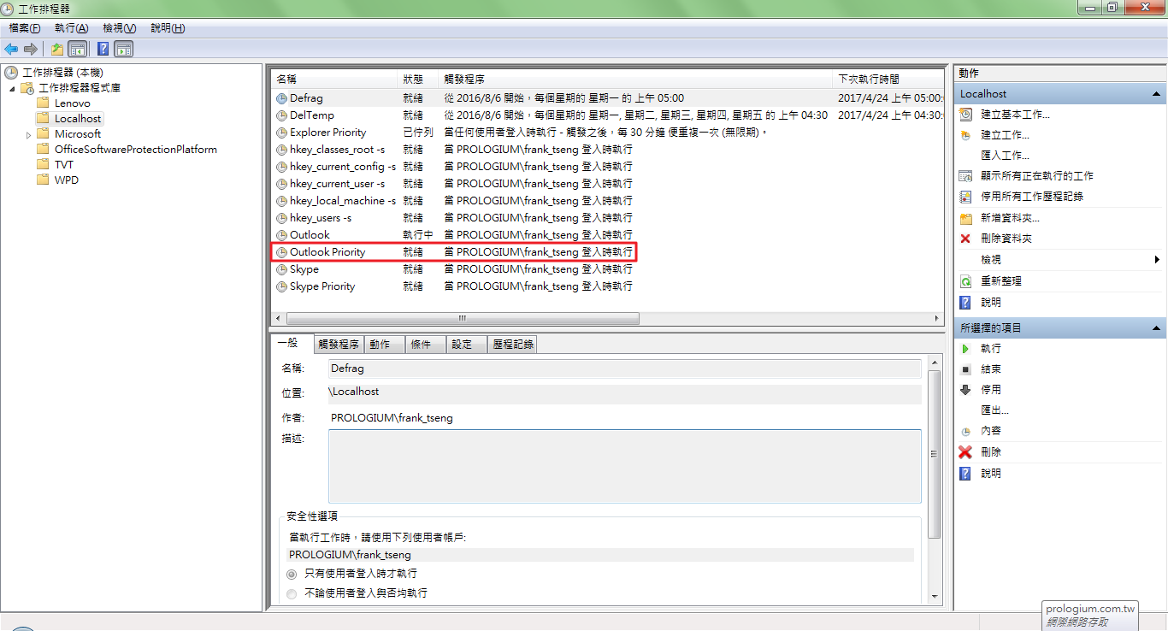The width and height of the screenshot is (1168, 631).
Task: Click the green 執行 (Run) play icon
Action: 965,349
